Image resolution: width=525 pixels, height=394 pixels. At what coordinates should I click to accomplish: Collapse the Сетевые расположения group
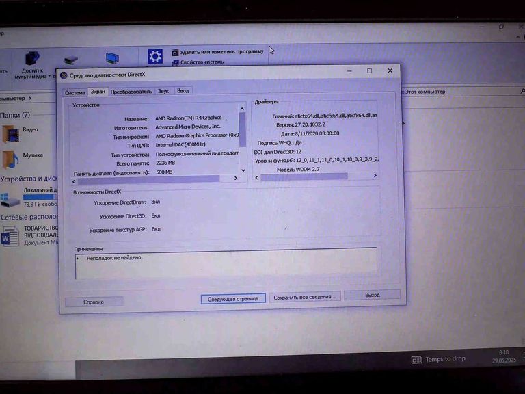point(29,217)
